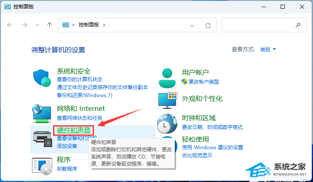
Task: Open 查看网络状态和任务 link
Action: pos(80,118)
